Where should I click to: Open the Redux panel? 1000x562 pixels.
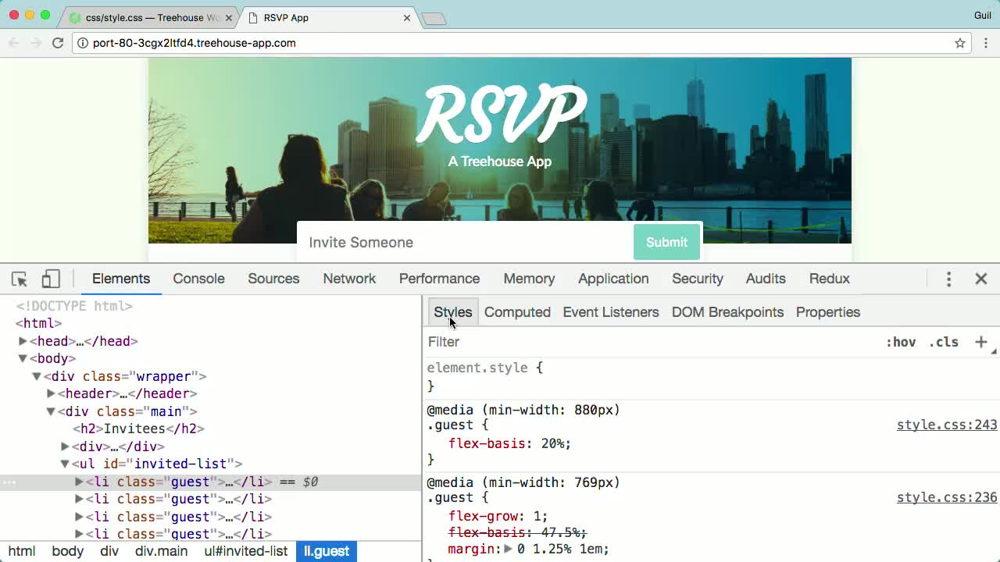pyautogui.click(x=829, y=279)
